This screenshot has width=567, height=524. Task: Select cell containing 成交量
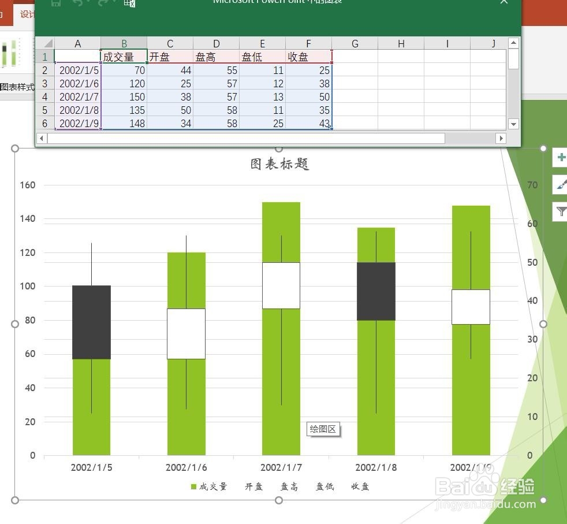coord(124,57)
